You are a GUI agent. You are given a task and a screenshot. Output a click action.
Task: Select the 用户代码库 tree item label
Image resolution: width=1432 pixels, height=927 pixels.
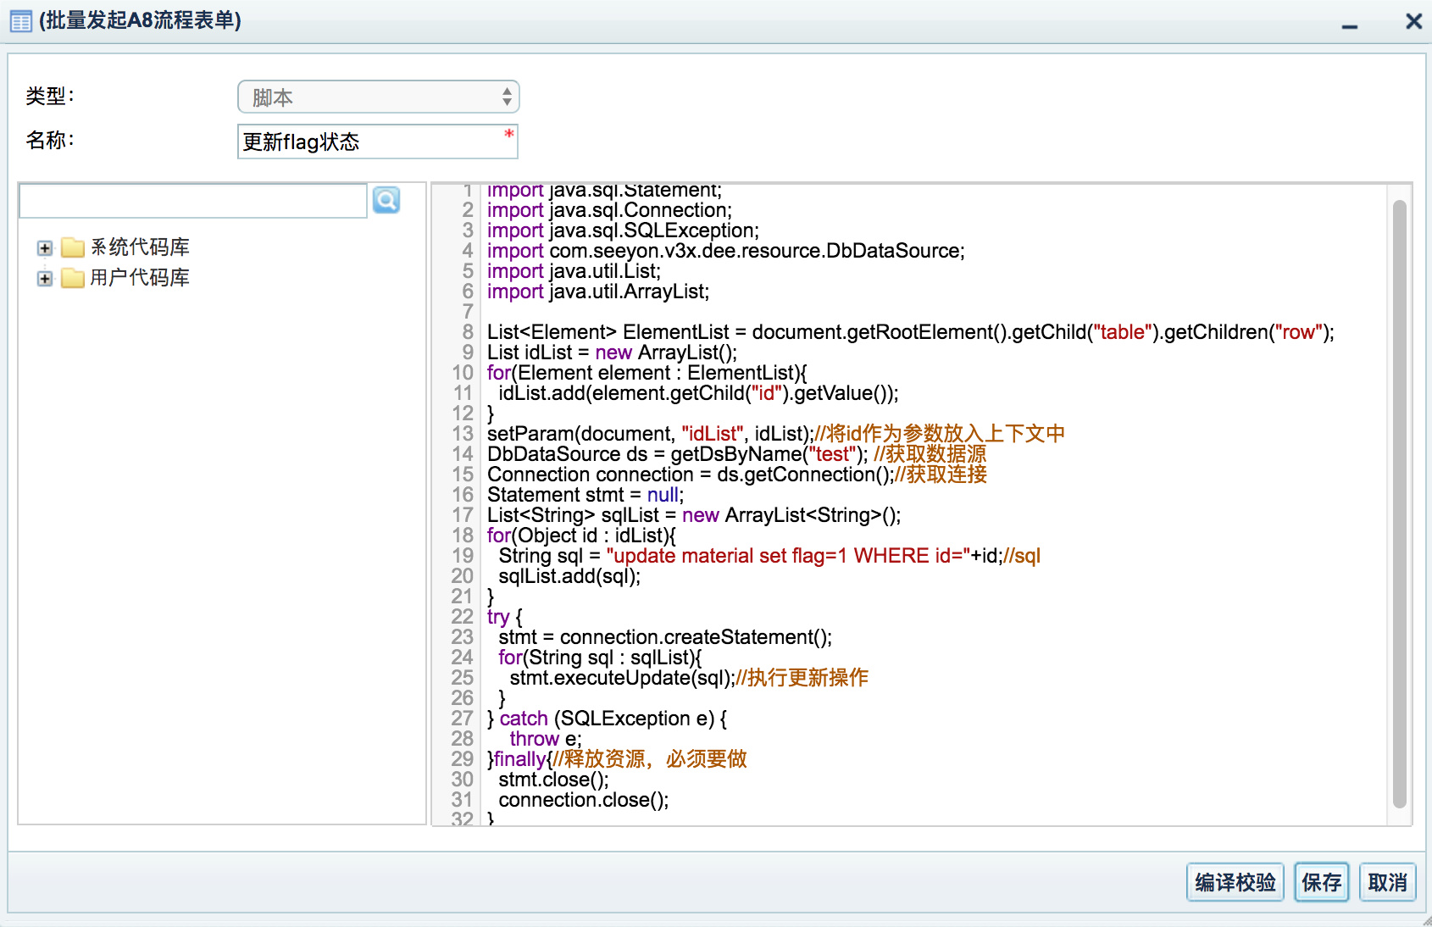click(x=140, y=278)
